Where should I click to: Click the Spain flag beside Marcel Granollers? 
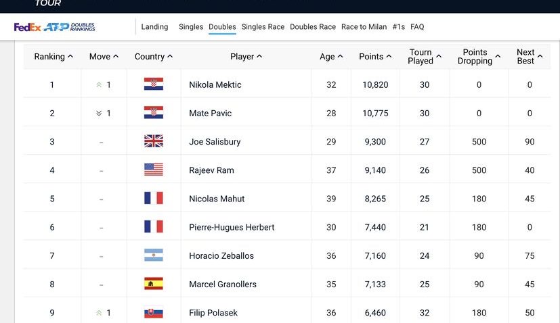[x=154, y=284]
